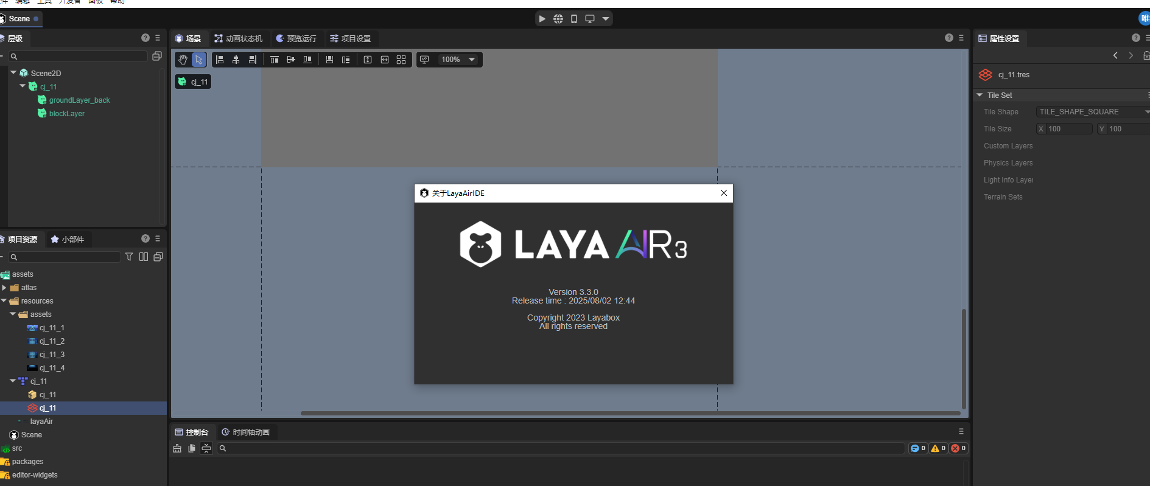
Task: Switch to the 动画状态机 tab
Action: [239, 38]
